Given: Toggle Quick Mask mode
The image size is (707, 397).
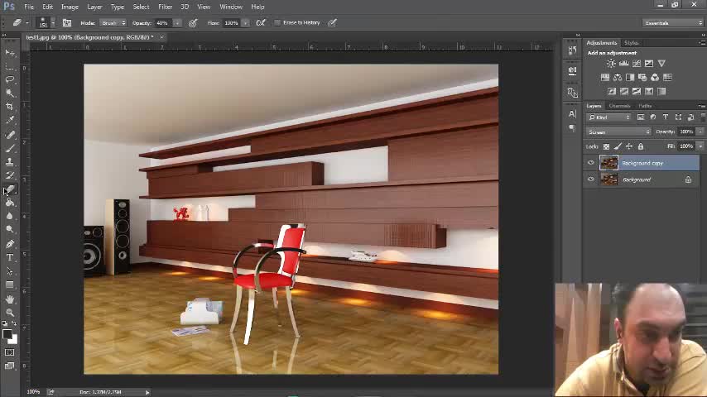Looking at the screenshot, I should [9, 352].
